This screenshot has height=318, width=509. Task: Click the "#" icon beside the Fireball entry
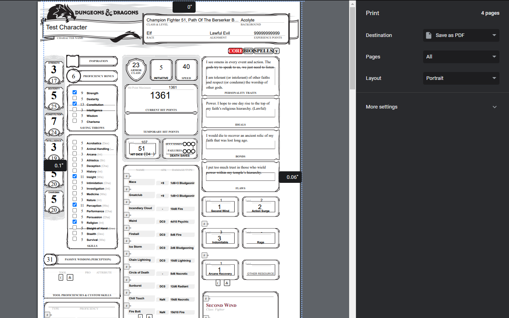point(126,228)
